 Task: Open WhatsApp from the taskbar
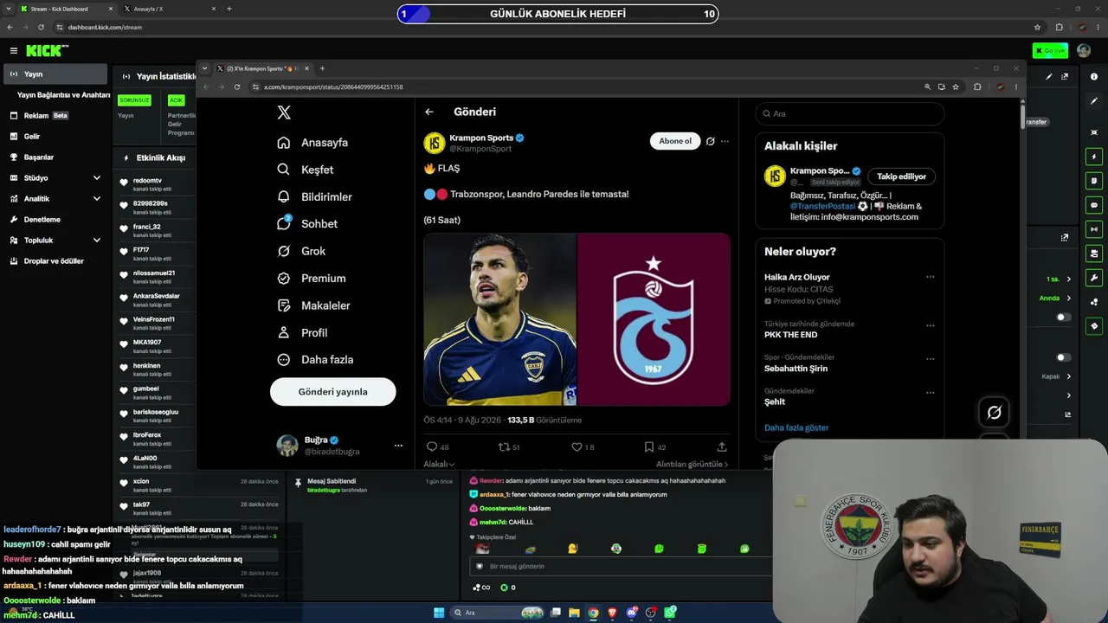tap(670, 613)
